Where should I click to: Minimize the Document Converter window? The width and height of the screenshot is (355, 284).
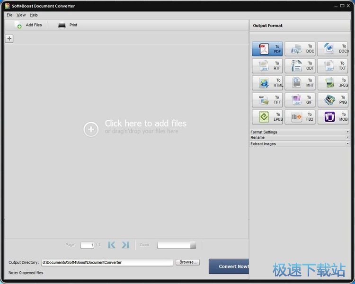[x=336, y=6]
